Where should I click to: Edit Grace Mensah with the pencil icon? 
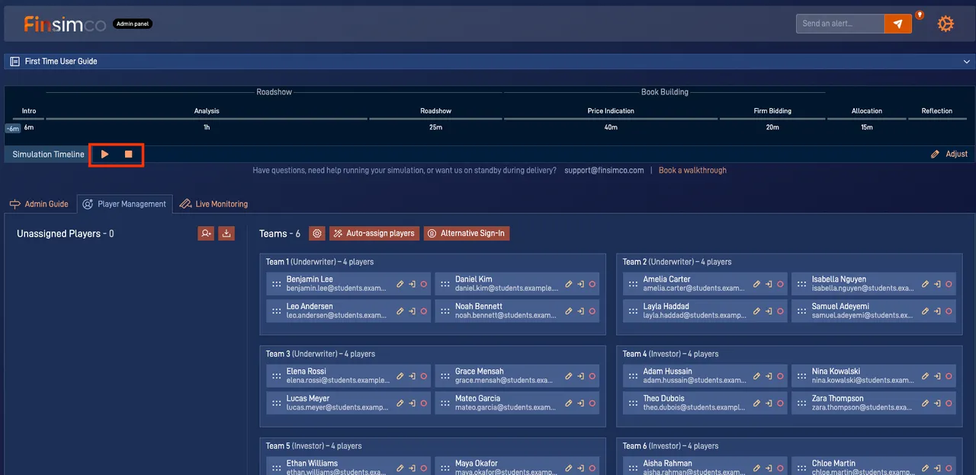(568, 376)
